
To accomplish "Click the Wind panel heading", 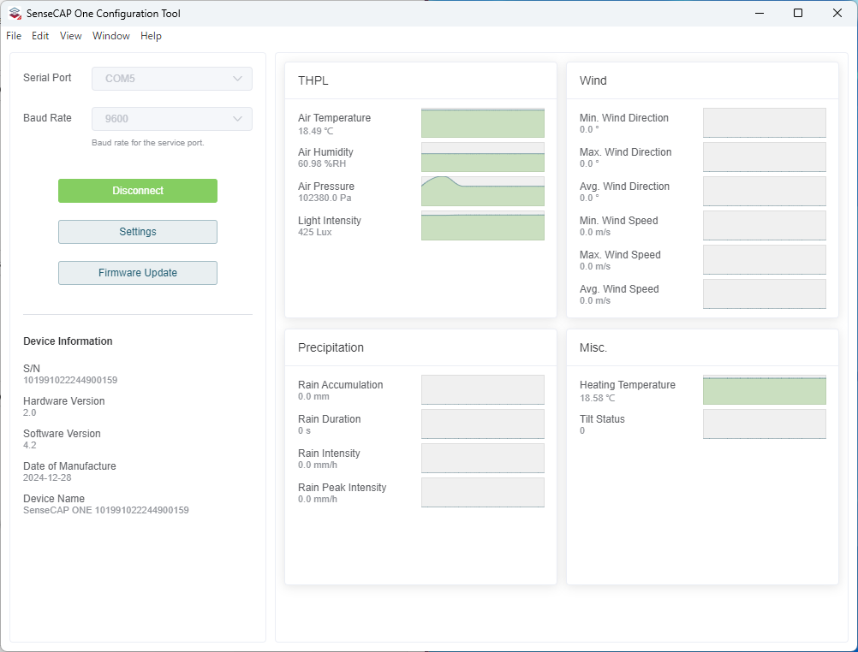I will click(593, 80).
